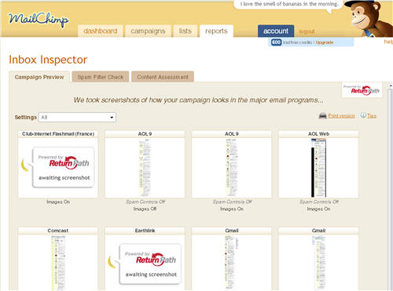Click the 600 credits badge
393x291 pixels.
276,42
